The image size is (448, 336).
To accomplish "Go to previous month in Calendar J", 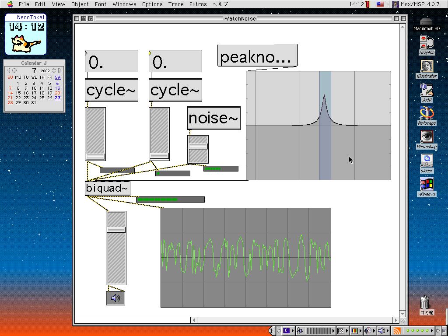I will [x=8, y=70].
